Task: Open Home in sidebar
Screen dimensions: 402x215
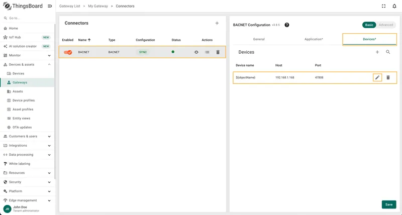Action: click(27, 28)
